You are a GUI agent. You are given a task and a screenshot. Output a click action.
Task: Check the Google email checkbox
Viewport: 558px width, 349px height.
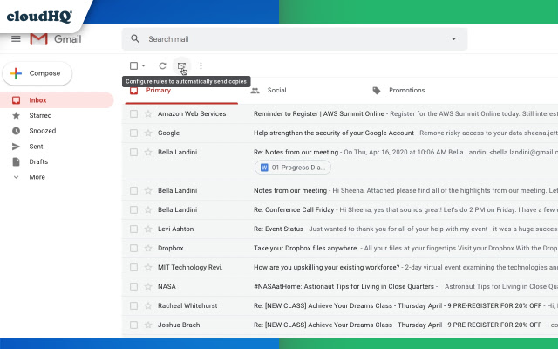click(133, 133)
